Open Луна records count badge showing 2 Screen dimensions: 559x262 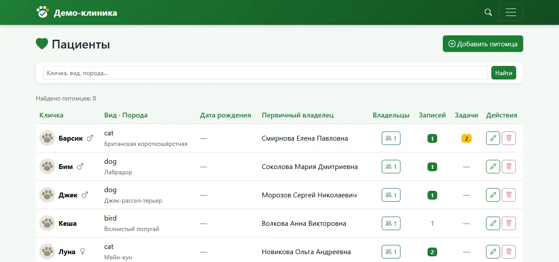(432, 252)
